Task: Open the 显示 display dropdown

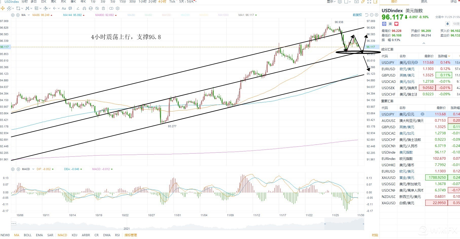Action: 331,2
